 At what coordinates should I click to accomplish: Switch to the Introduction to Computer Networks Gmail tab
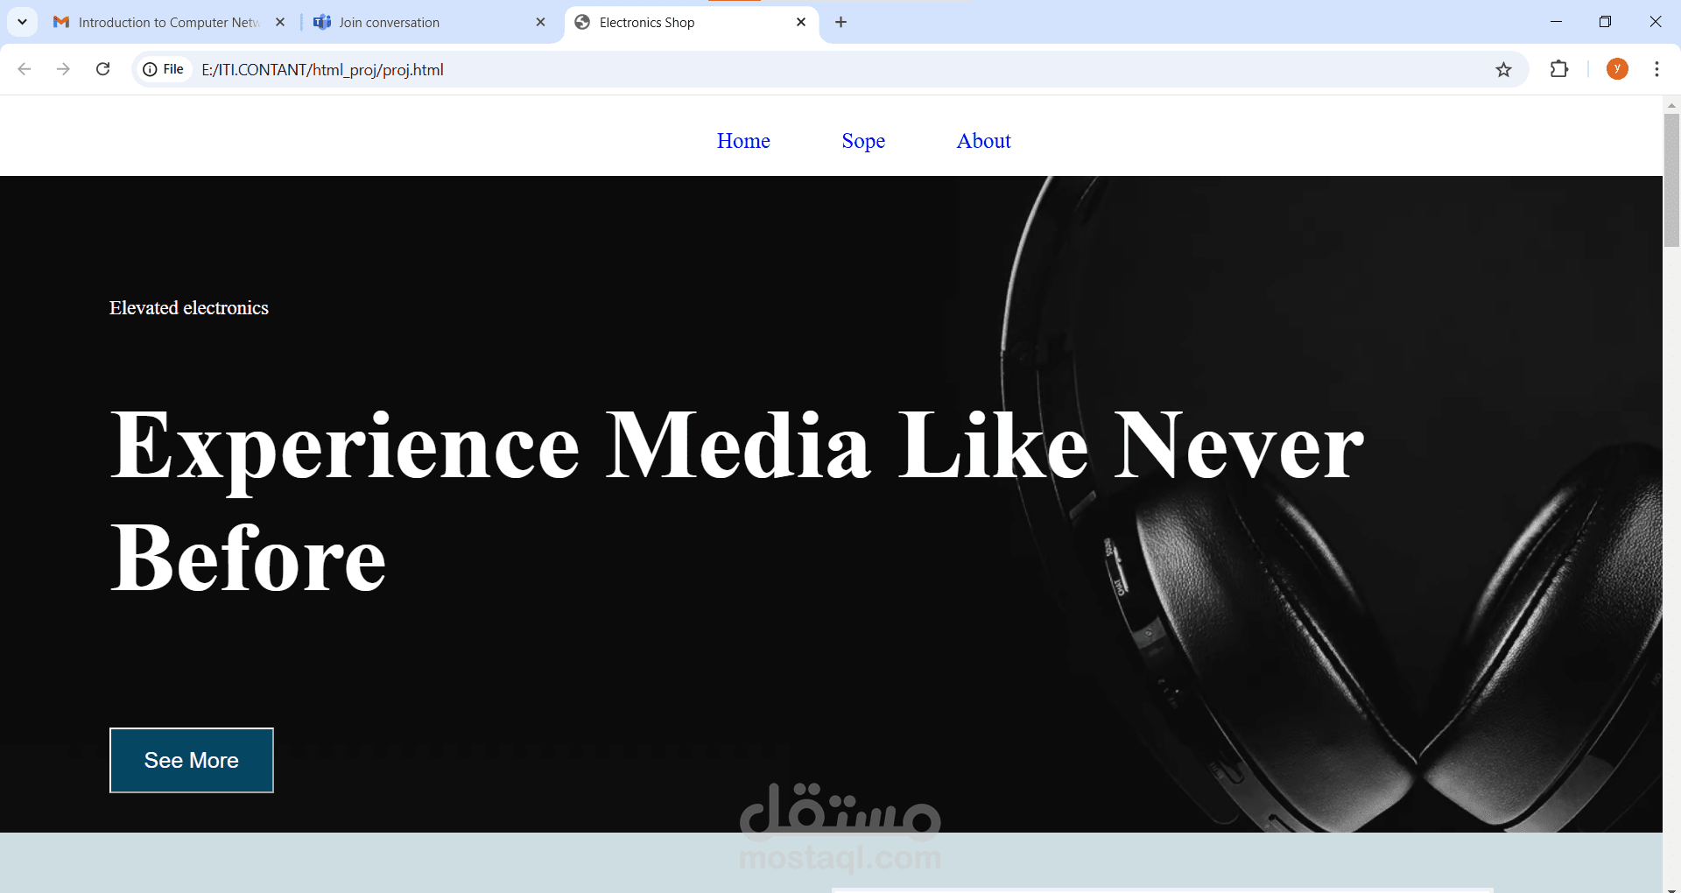pos(168,22)
